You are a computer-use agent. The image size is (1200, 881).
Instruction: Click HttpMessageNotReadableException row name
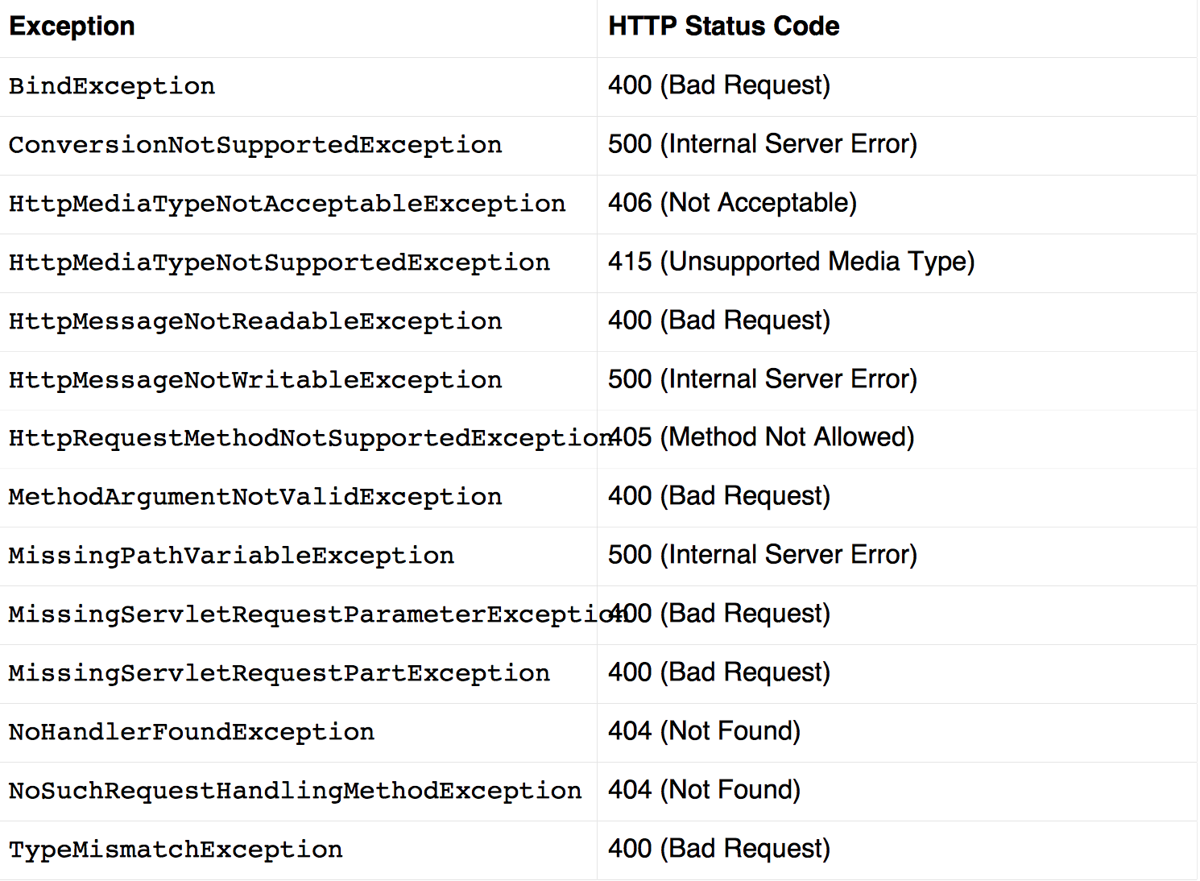click(255, 321)
